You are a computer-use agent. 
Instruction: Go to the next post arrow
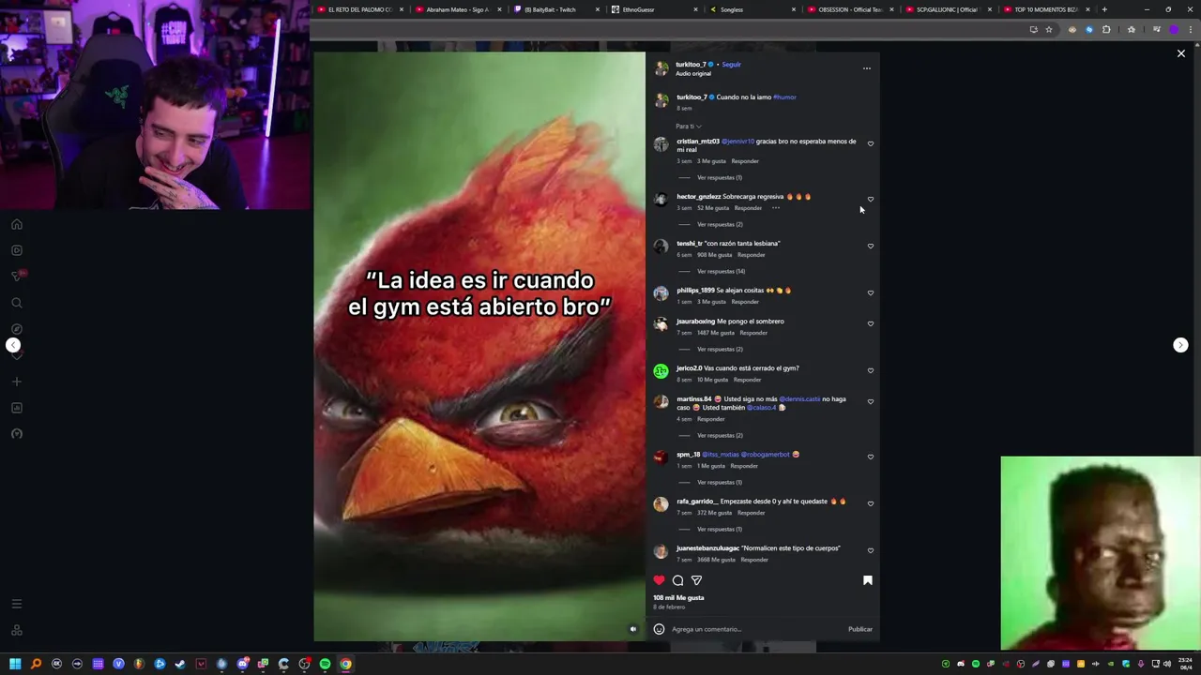pos(1180,345)
